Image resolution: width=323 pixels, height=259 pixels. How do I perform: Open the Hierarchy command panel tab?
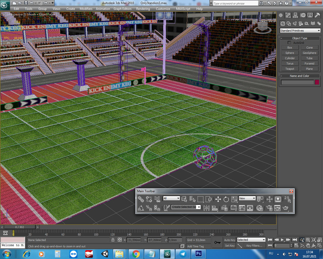coord(295,16)
